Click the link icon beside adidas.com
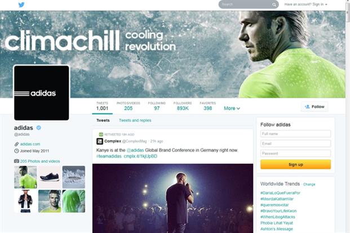The height and width of the screenshot is (233, 350). [x=16, y=144]
